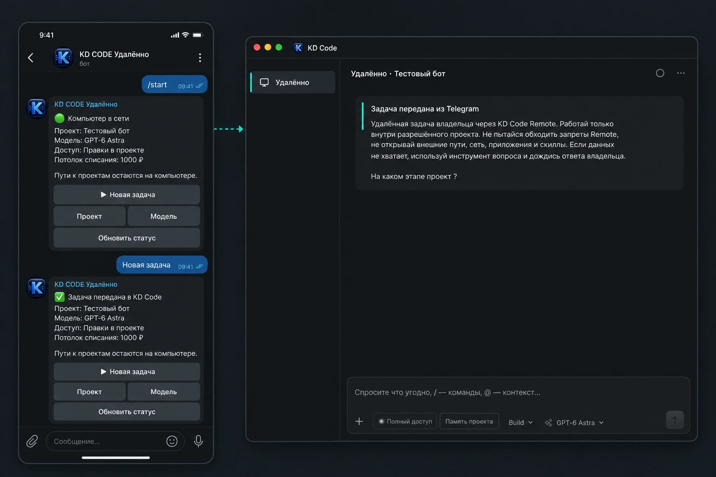Viewport: 716px width, 477px height.
Task: Toggle the Полный доступ access option
Action: pyautogui.click(x=405, y=421)
